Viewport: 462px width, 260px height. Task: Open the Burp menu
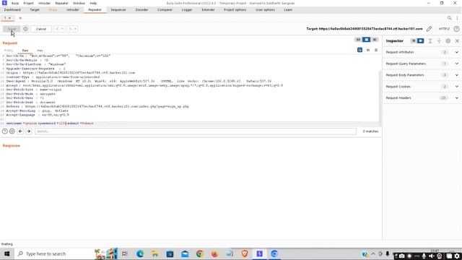15,3
